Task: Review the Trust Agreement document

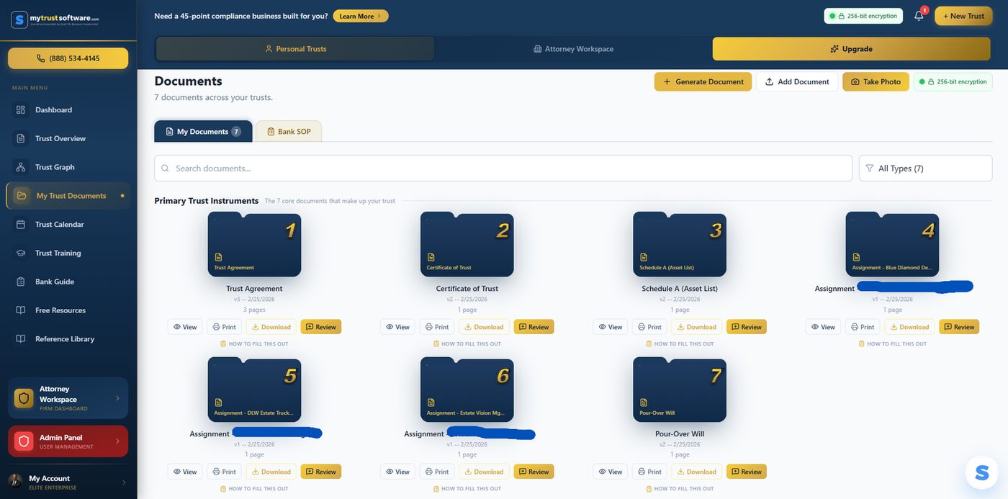Action: point(321,327)
